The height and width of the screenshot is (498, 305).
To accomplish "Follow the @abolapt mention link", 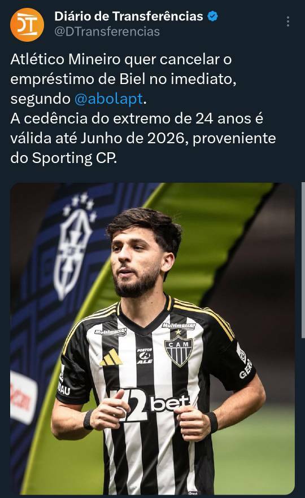I will pyautogui.click(x=108, y=99).
